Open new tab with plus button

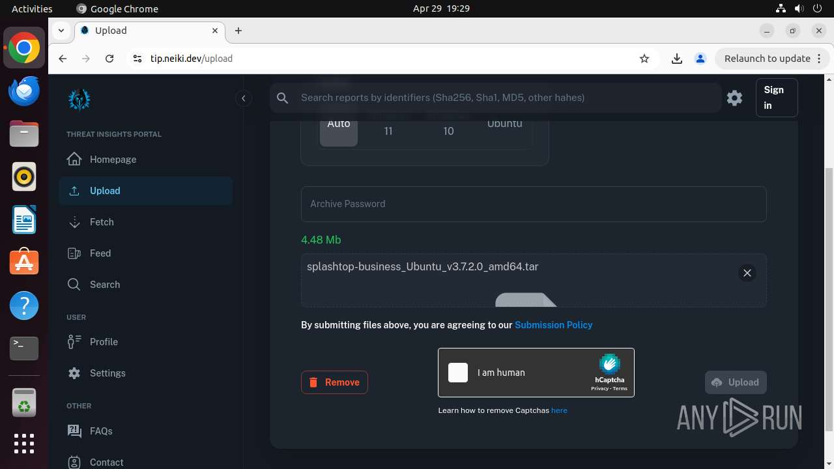tap(238, 31)
